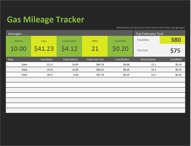Click the Cost/Mile table column header
This screenshot has height=146, width=191.
[175, 59]
